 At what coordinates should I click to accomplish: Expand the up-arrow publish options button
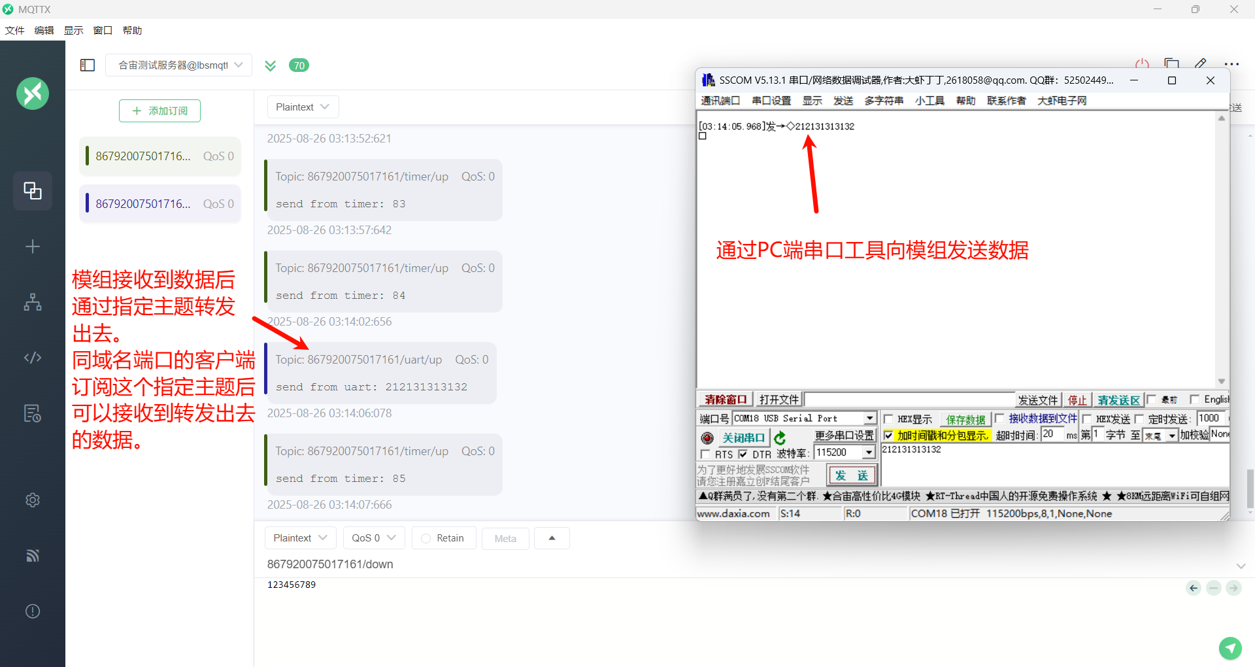(x=552, y=538)
